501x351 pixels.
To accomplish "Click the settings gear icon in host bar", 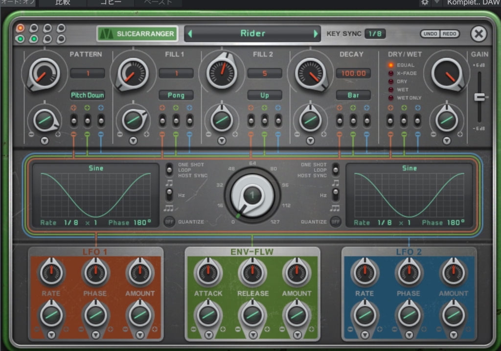I will coord(425,2).
